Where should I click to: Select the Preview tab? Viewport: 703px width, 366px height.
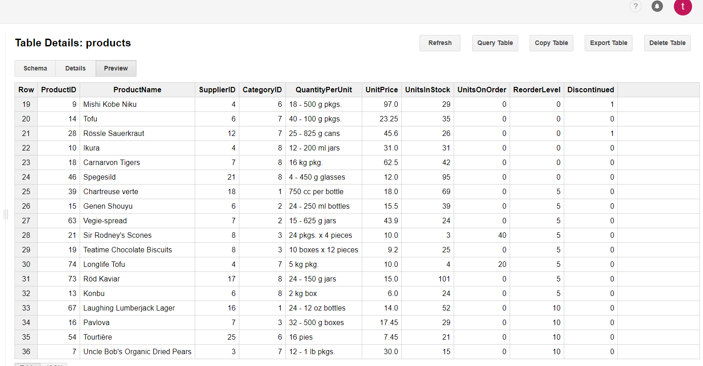click(x=116, y=68)
